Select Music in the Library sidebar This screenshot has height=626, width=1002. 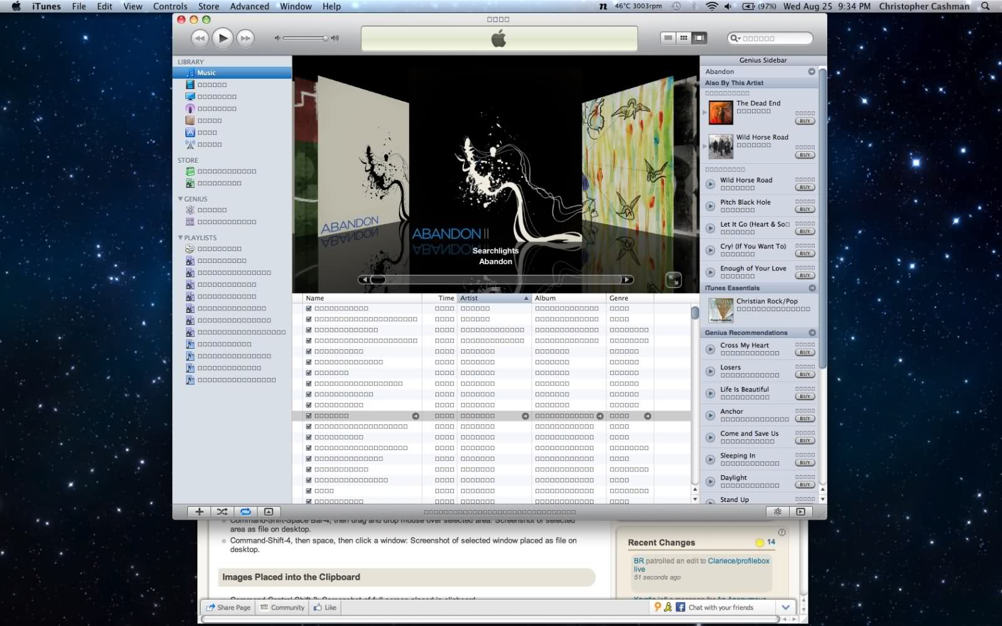232,73
